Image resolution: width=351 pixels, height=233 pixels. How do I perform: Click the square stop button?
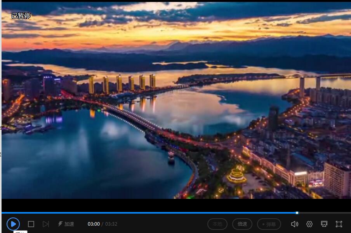coord(31,224)
